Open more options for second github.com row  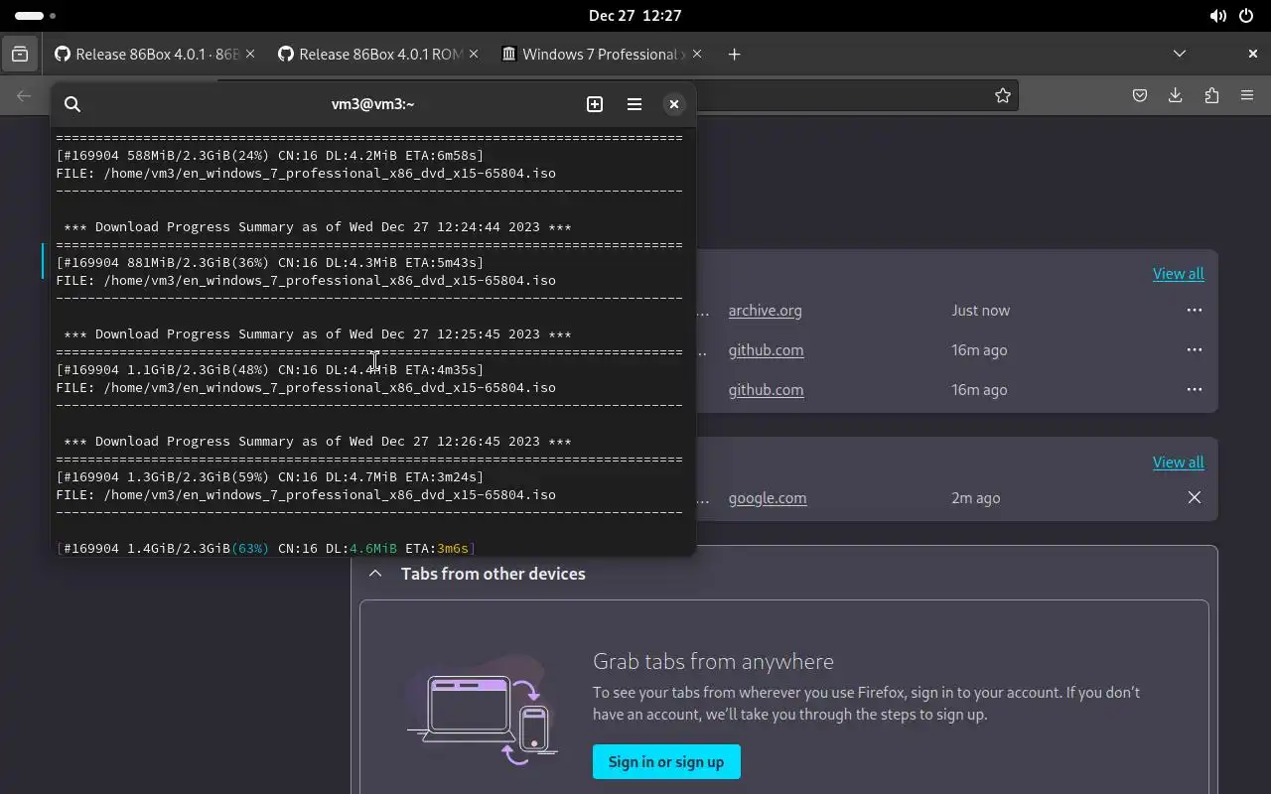tap(1194, 390)
